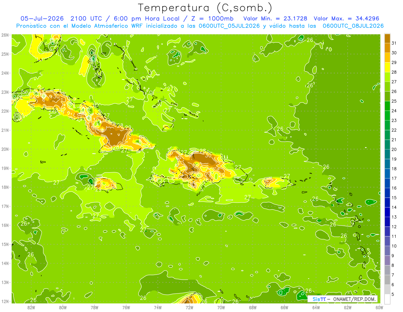Click the title "Temperatura (C,somb.)"
403x312 pixels.
(x=205, y=8)
